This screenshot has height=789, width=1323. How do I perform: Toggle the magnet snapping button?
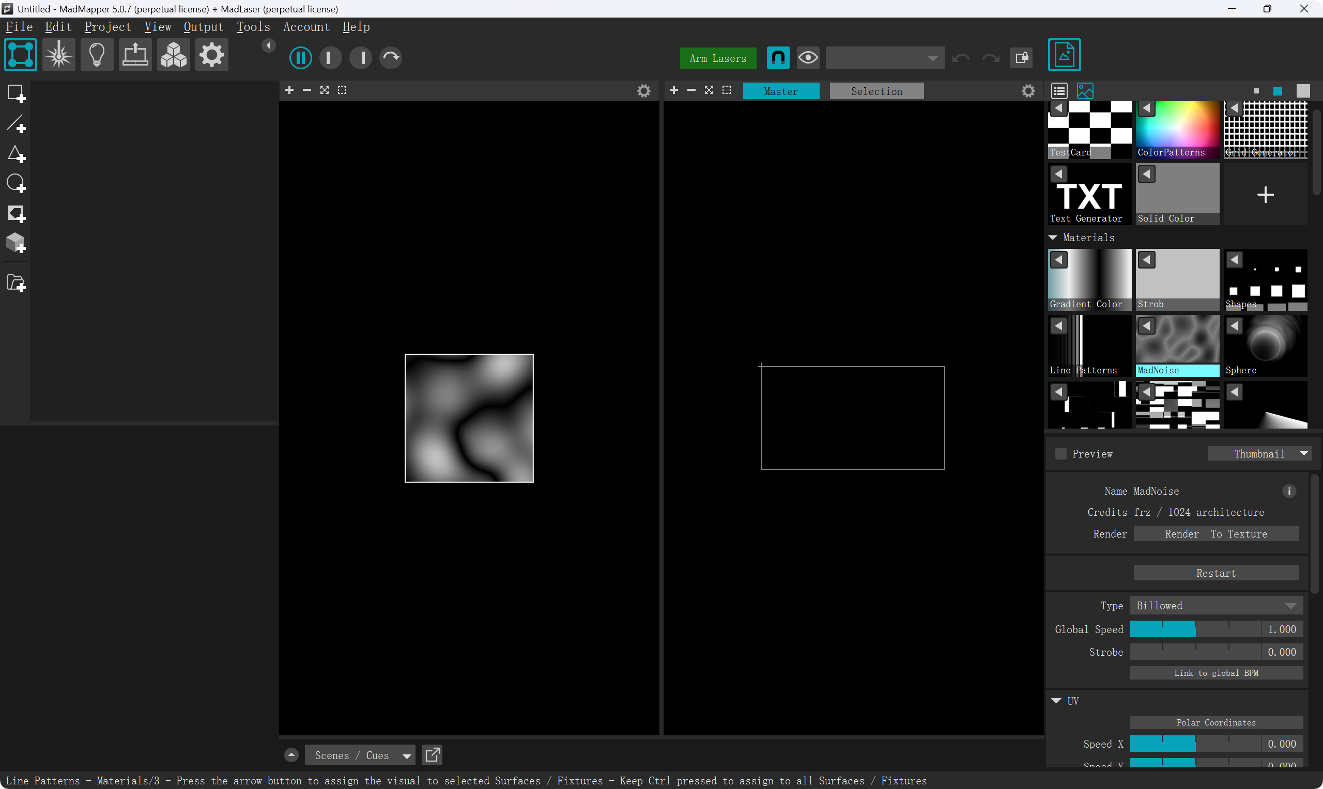pos(778,57)
